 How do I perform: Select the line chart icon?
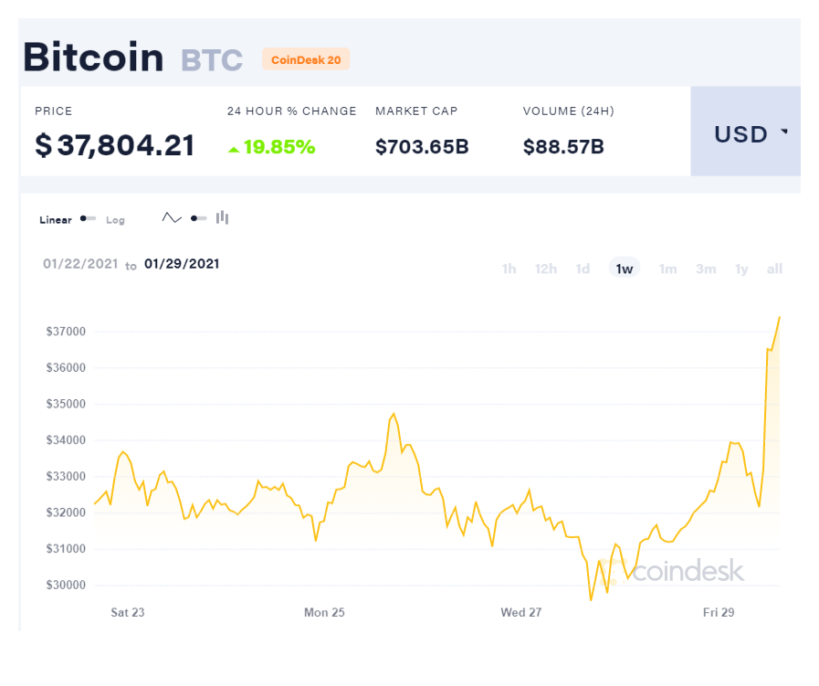(172, 218)
